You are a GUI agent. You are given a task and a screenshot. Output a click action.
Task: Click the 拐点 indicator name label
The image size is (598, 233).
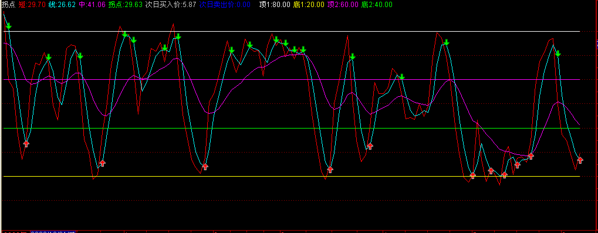click(8, 5)
